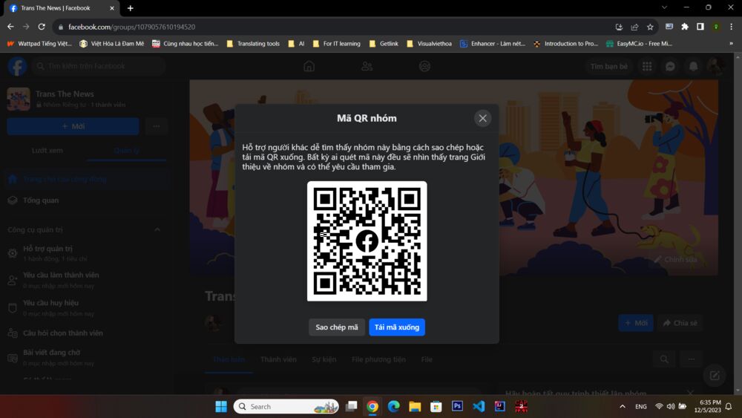The width and height of the screenshot is (742, 418).
Task: Open the notifications bell icon
Action: tap(693, 66)
